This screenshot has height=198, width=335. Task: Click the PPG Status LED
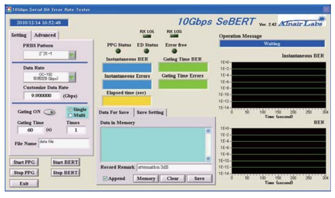pos(118,51)
